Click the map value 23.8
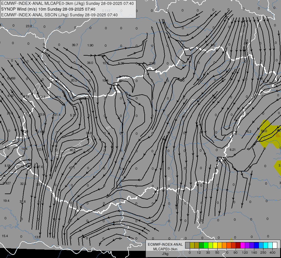The width and height of the screenshot is (281, 258). (x=29, y=26)
